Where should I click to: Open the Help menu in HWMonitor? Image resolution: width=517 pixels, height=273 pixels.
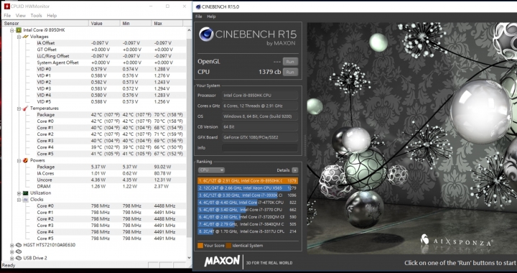click(x=52, y=16)
